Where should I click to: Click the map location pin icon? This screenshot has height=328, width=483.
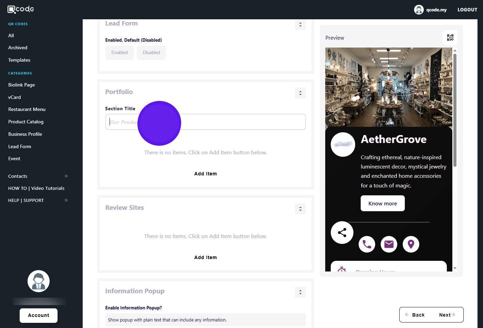click(411, 244)
